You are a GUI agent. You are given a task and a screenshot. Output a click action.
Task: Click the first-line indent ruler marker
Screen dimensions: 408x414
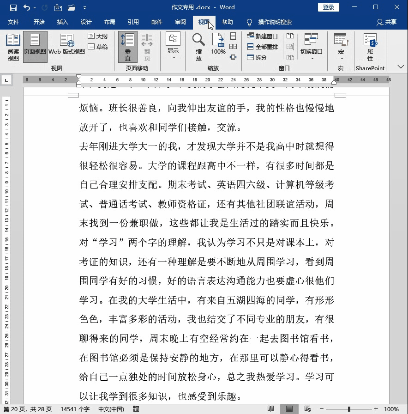click(x=78, y=77)
